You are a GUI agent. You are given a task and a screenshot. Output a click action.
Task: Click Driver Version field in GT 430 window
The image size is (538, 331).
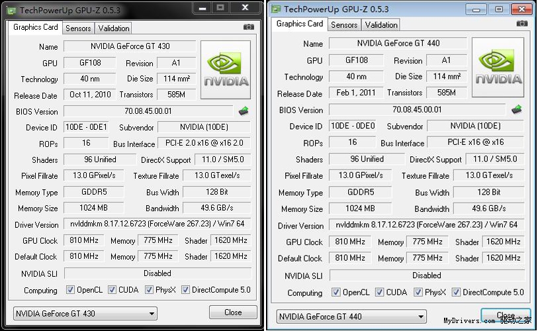[x=157, y=224]
